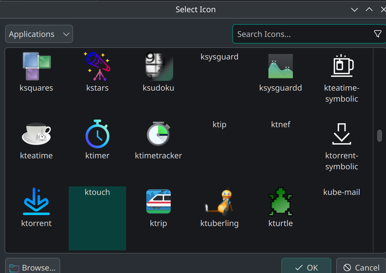The image size is (386, 273).
Task: Select the ksysguardd system monitor icon
Action: (280, 66)
